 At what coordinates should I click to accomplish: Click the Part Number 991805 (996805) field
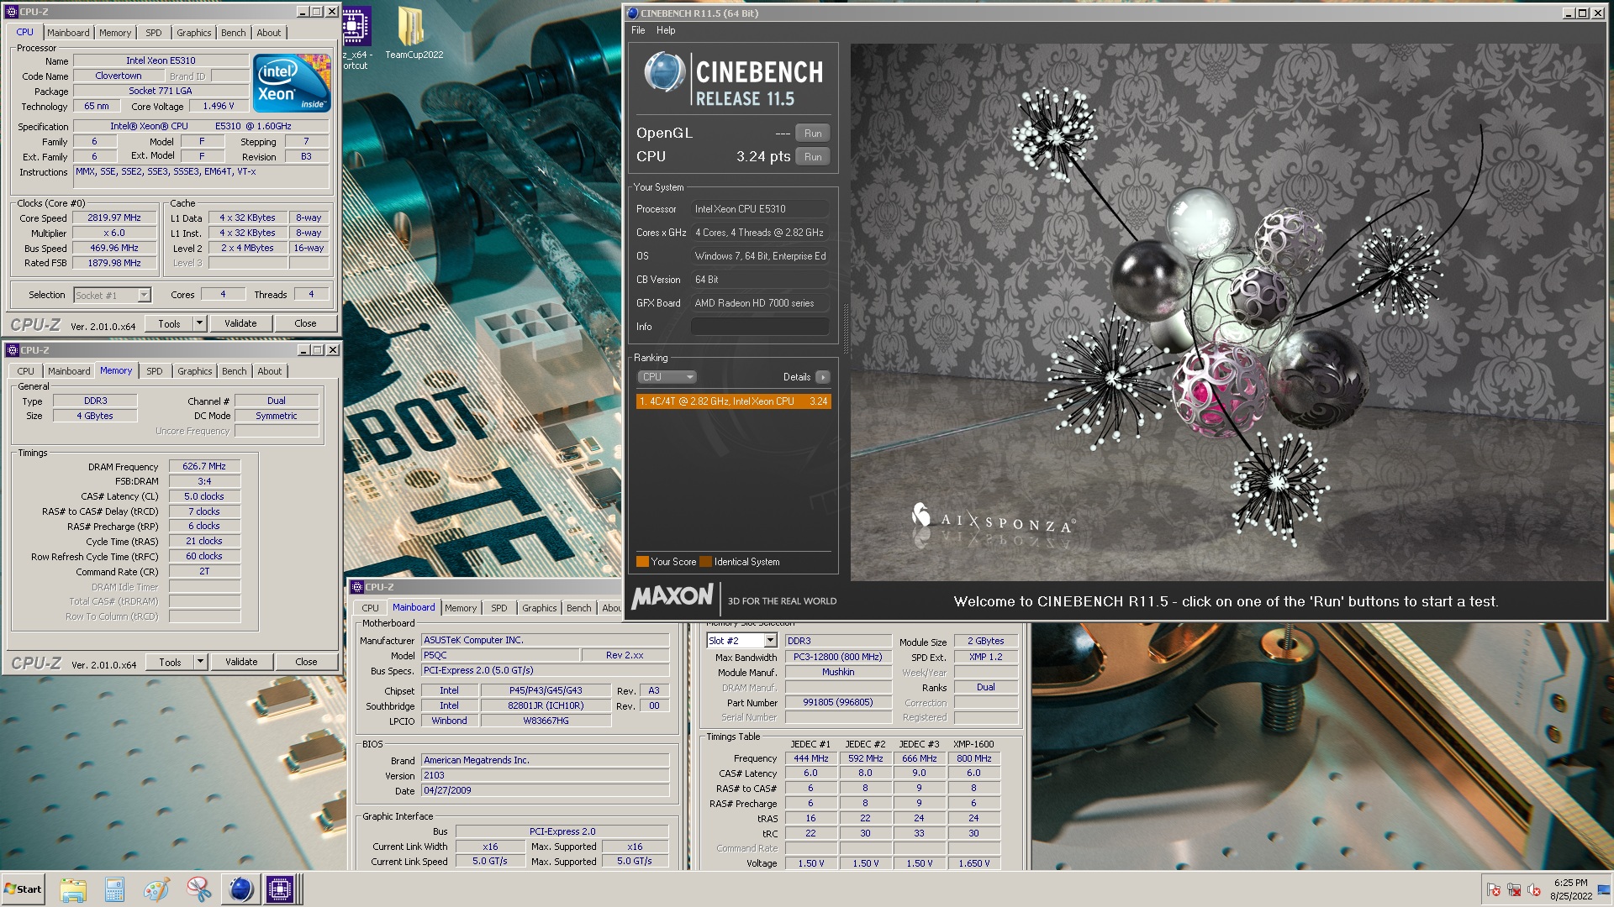coord(837,702)
